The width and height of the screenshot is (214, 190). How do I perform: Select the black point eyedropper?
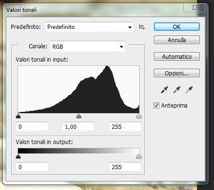pos(164,90)
